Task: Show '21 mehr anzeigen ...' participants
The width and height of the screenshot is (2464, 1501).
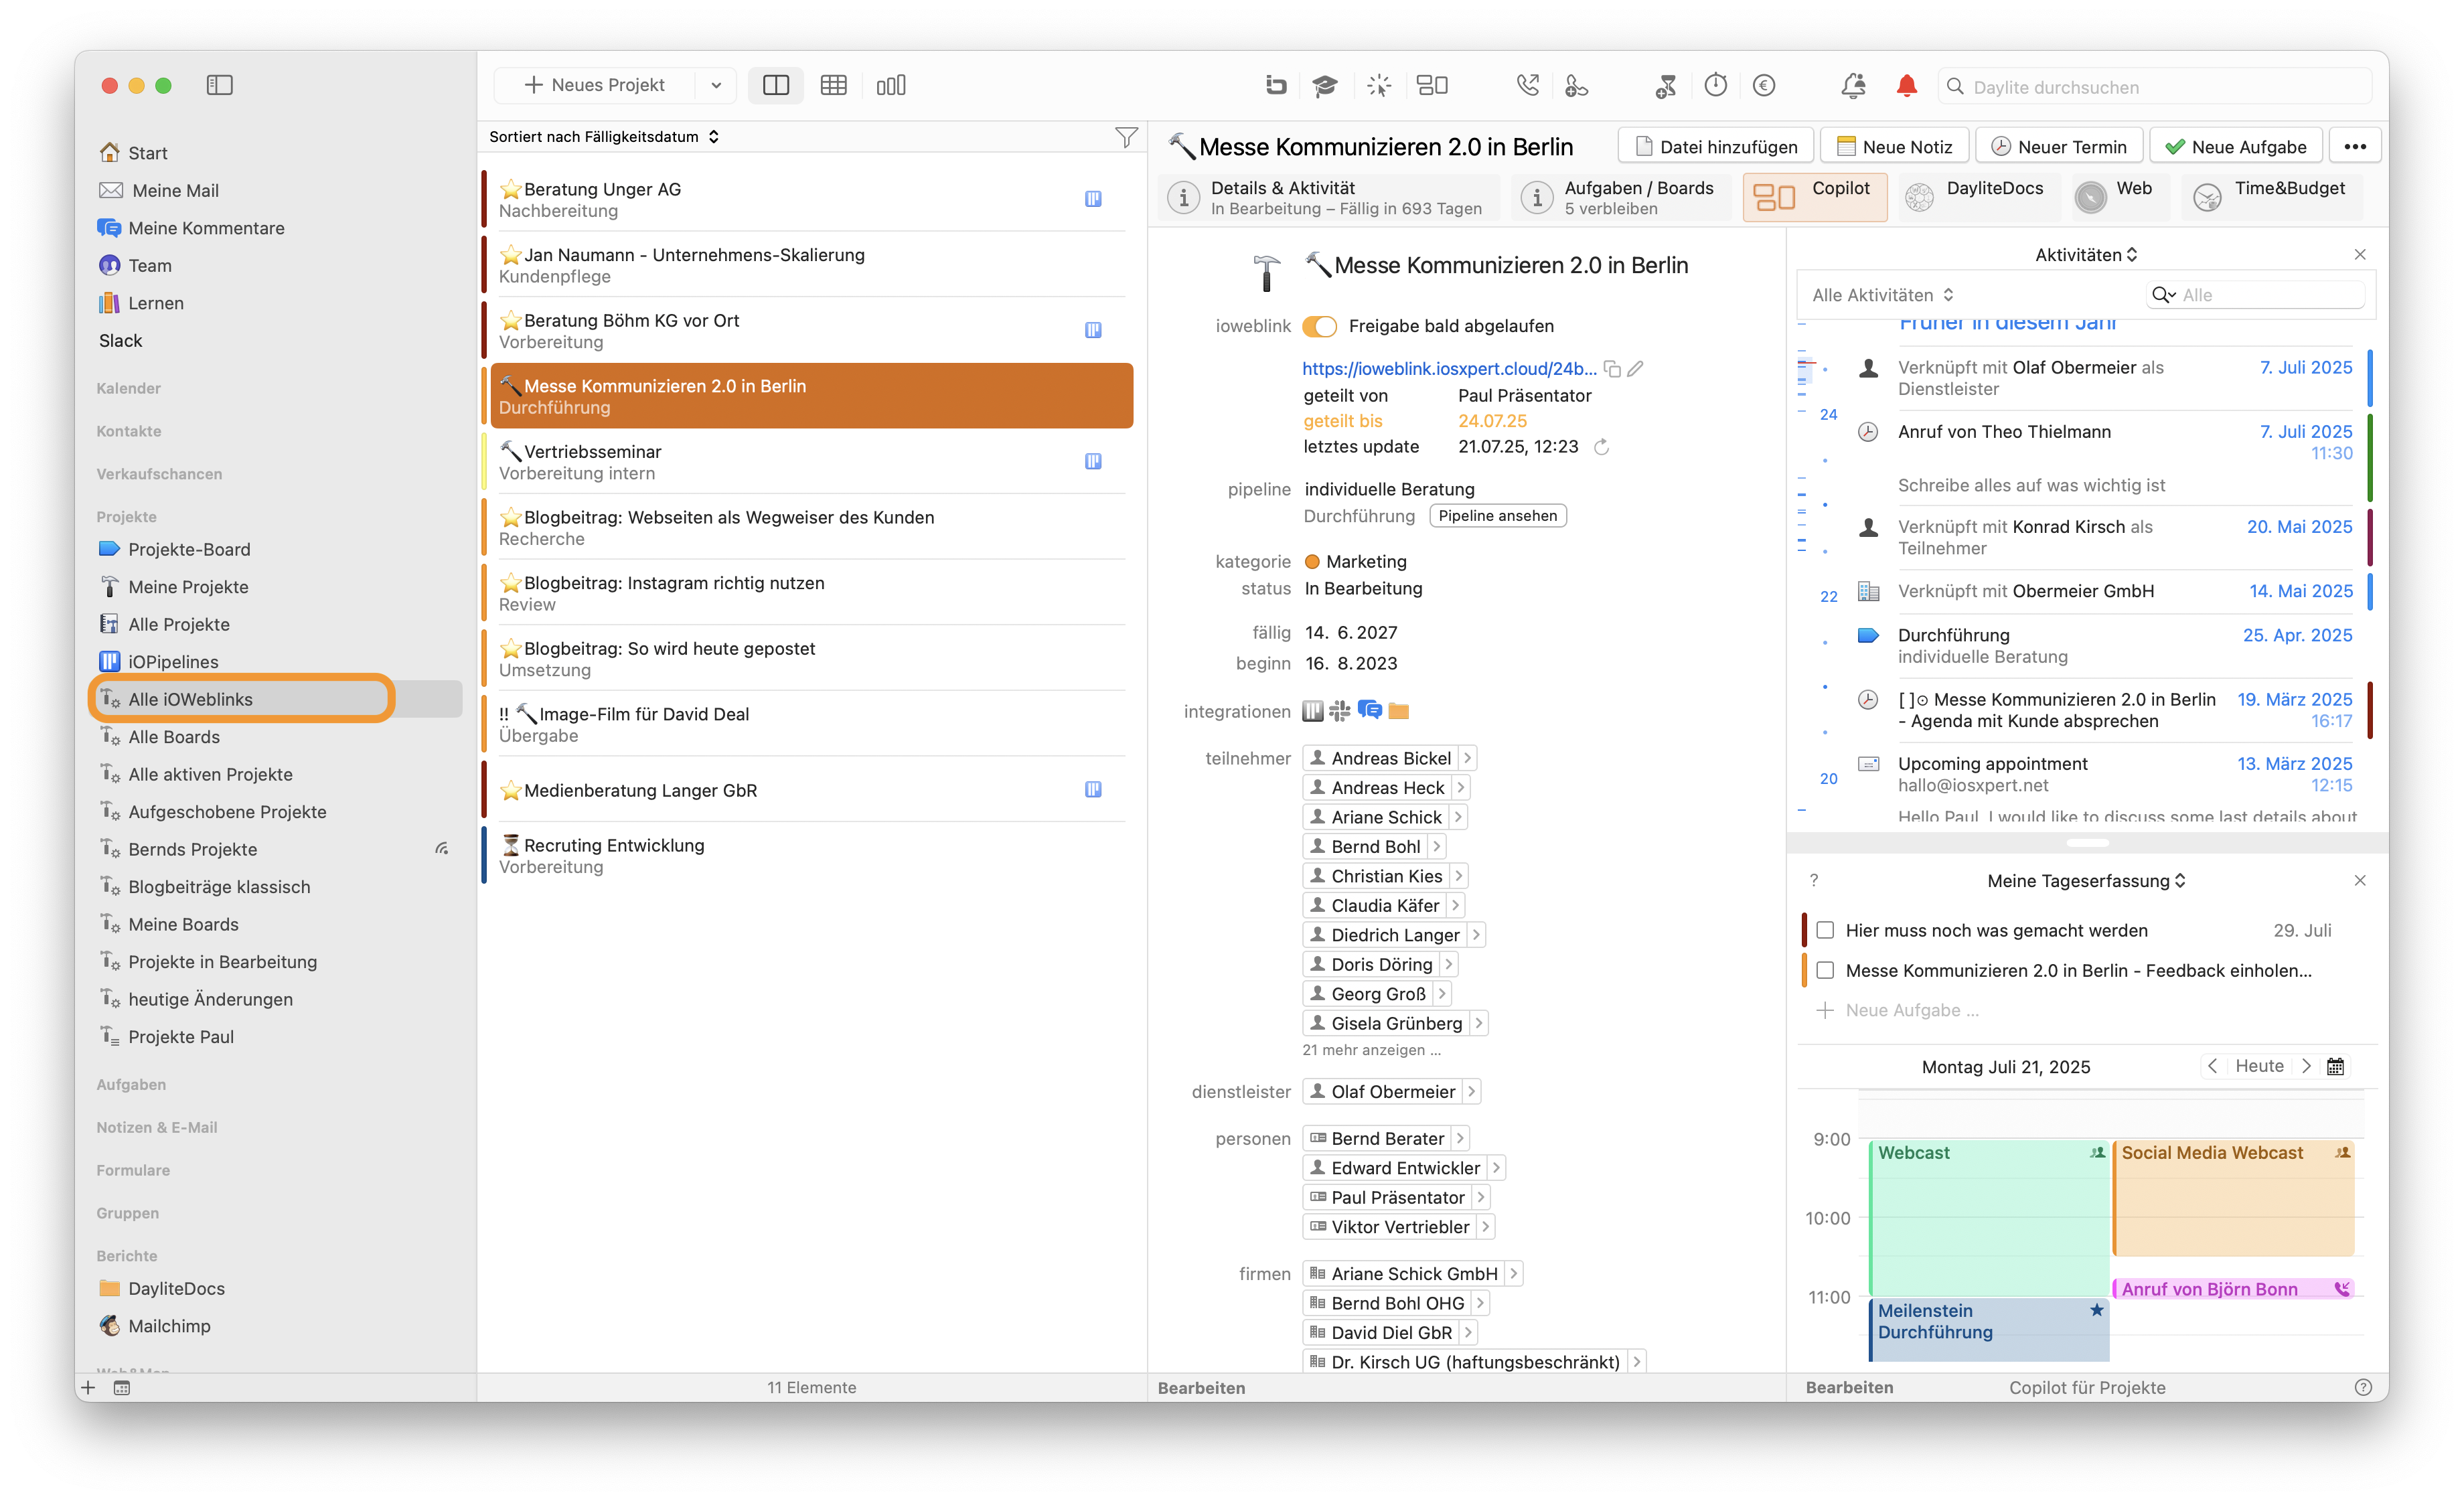Action: (x=1371, y=1050)
